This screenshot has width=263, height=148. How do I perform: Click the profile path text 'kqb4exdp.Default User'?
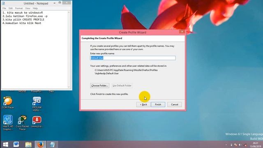click(x=107, y=74)
